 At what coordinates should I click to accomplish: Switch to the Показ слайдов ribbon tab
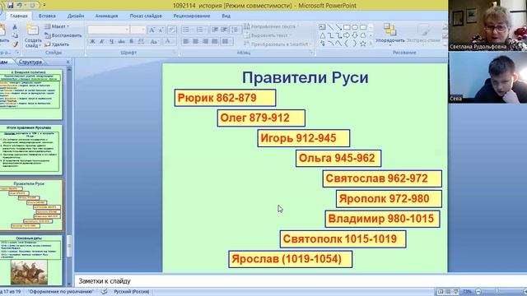point(146,16)
